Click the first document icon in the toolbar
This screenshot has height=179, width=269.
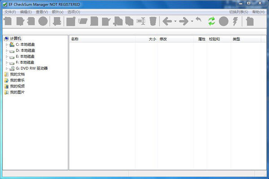tap(8, 21)
